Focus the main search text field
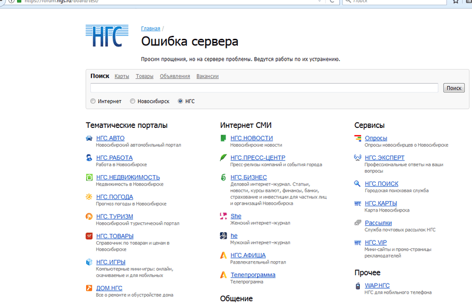 (x=264, y=88)
